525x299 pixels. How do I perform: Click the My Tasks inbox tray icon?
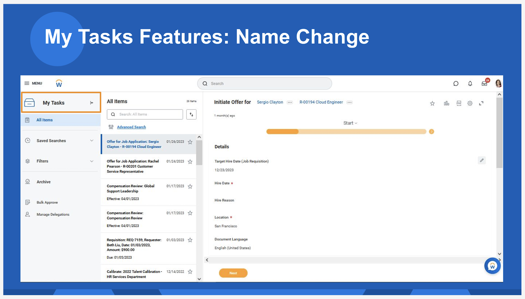pyautogui.click(x=30, y=103)
